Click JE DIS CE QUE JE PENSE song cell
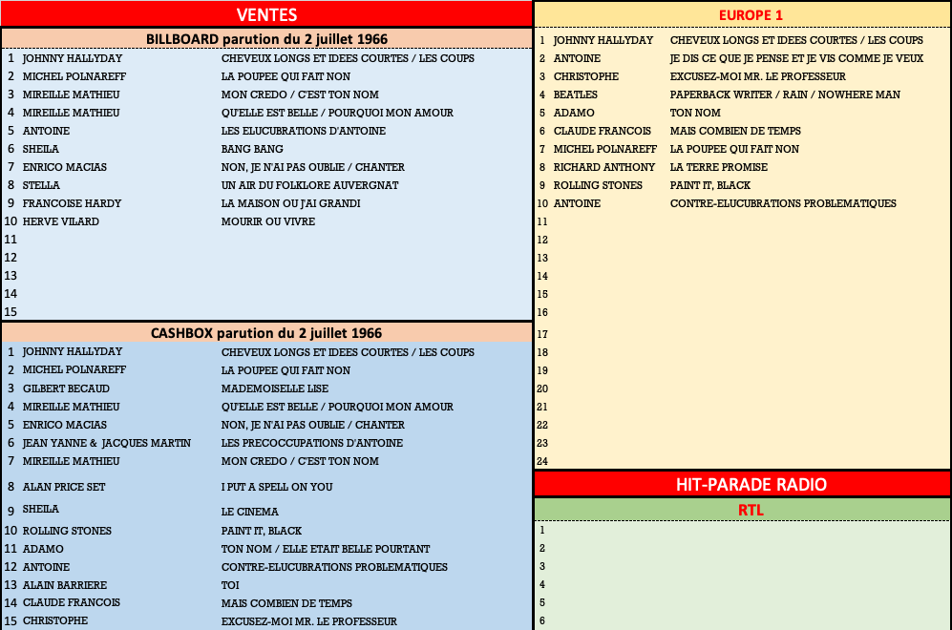 [796, 59]
